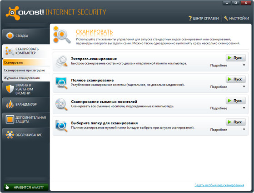Click Выберите папку для сканирования title
This screenshot has width=254, height=193.
click(105, 123)
